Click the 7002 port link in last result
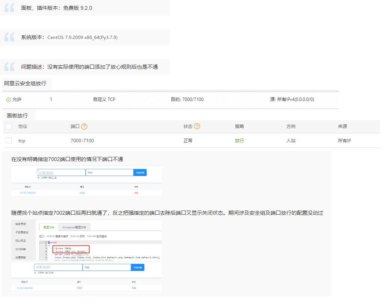 [79, 288]
